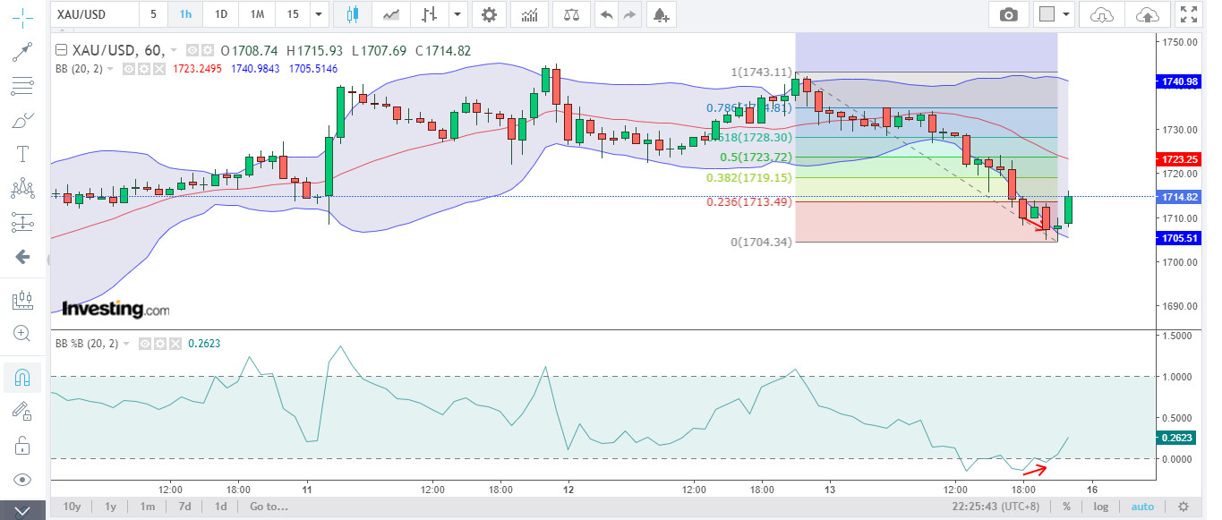Select the 1y date range
The width and height of the screenshot is (1222, 520).
(x=110, y=507)
